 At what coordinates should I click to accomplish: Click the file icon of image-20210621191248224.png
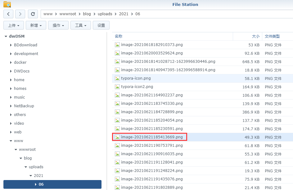(x=117, y=171)
